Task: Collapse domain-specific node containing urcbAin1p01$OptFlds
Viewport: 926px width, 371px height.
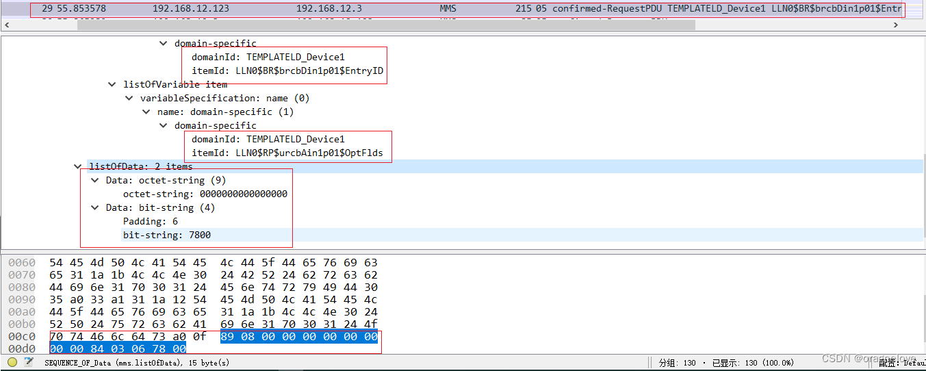Action: pos(163,125)
